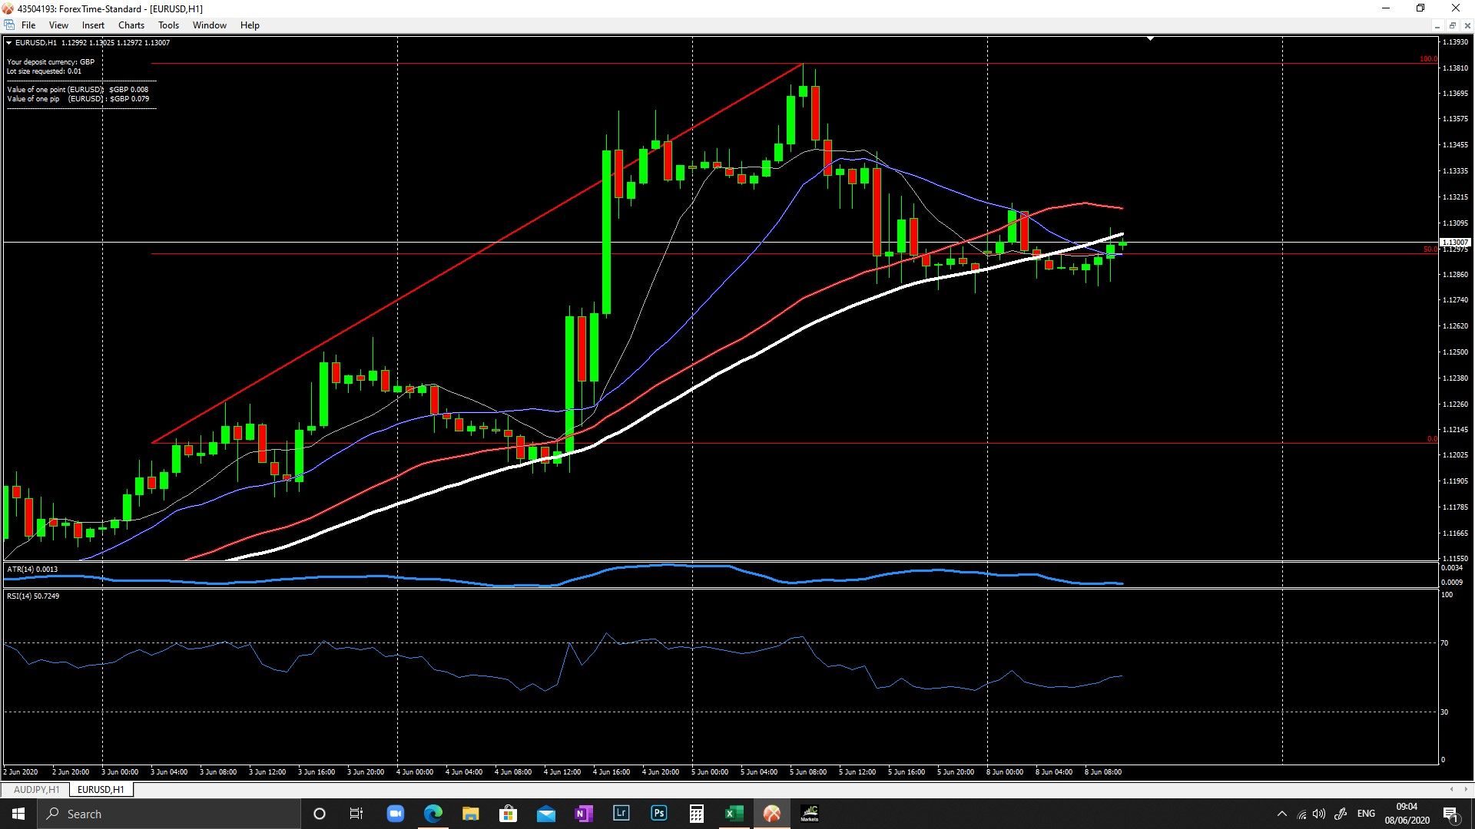1475x829 pixels.
Task: Click the '5 Jun 08:00' time axis label
Action: point(808,771)
